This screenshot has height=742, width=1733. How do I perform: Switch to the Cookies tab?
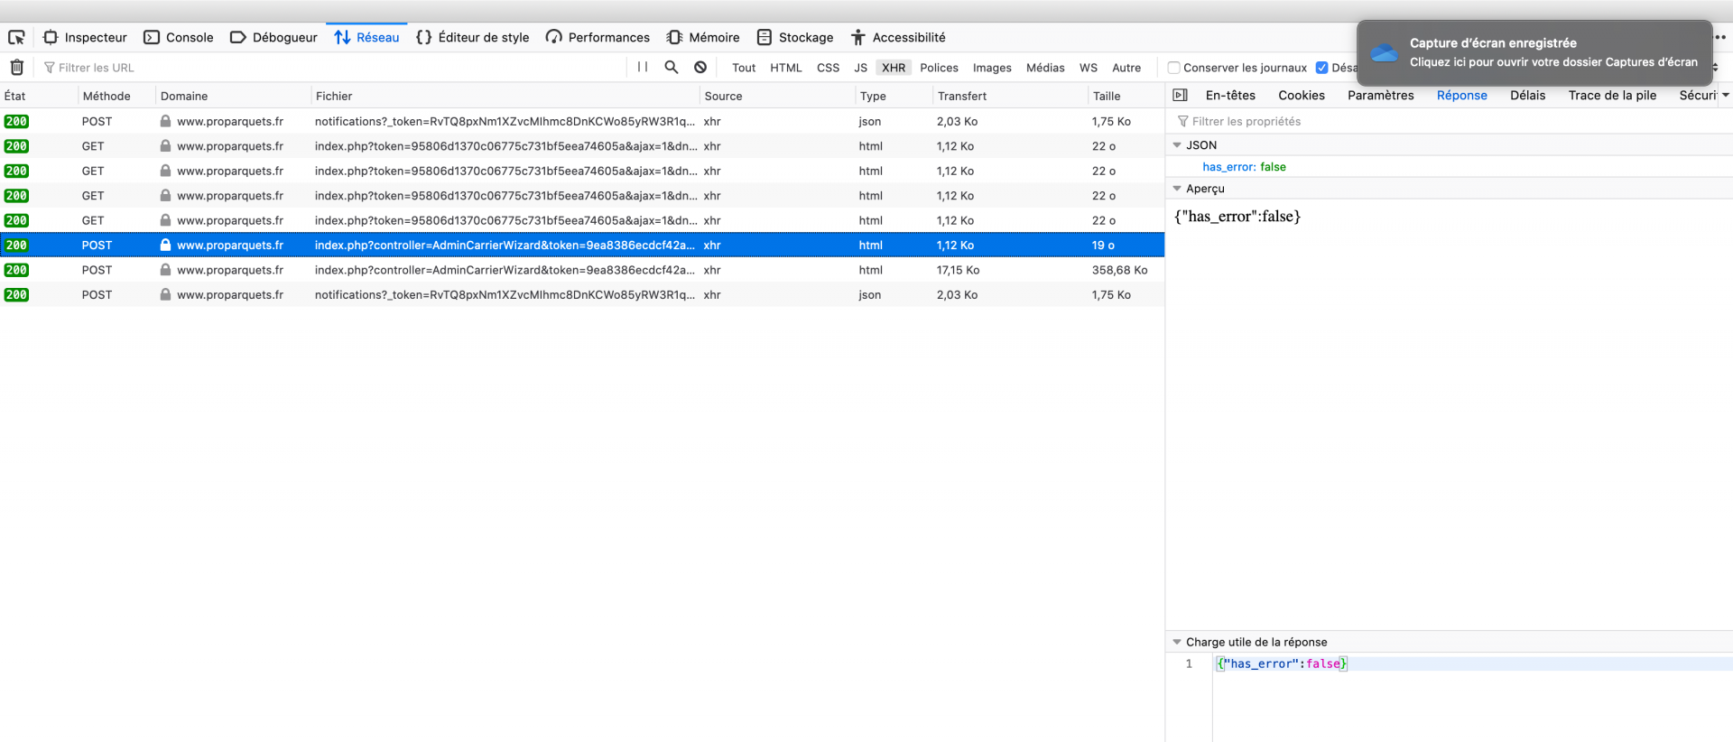click(x=1302, y=95)
